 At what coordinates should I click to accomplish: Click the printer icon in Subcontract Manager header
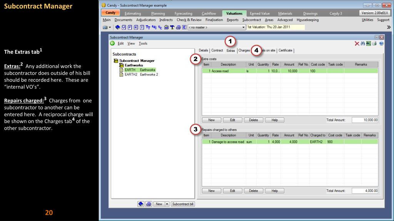374,44
